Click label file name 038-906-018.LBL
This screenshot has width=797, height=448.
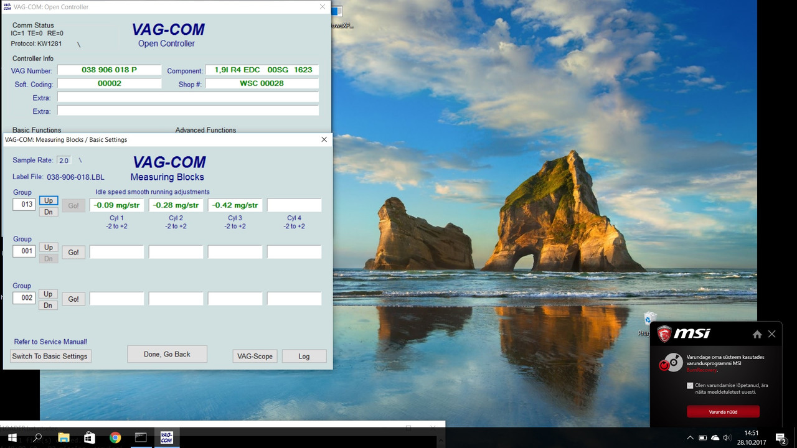(75, 177)
